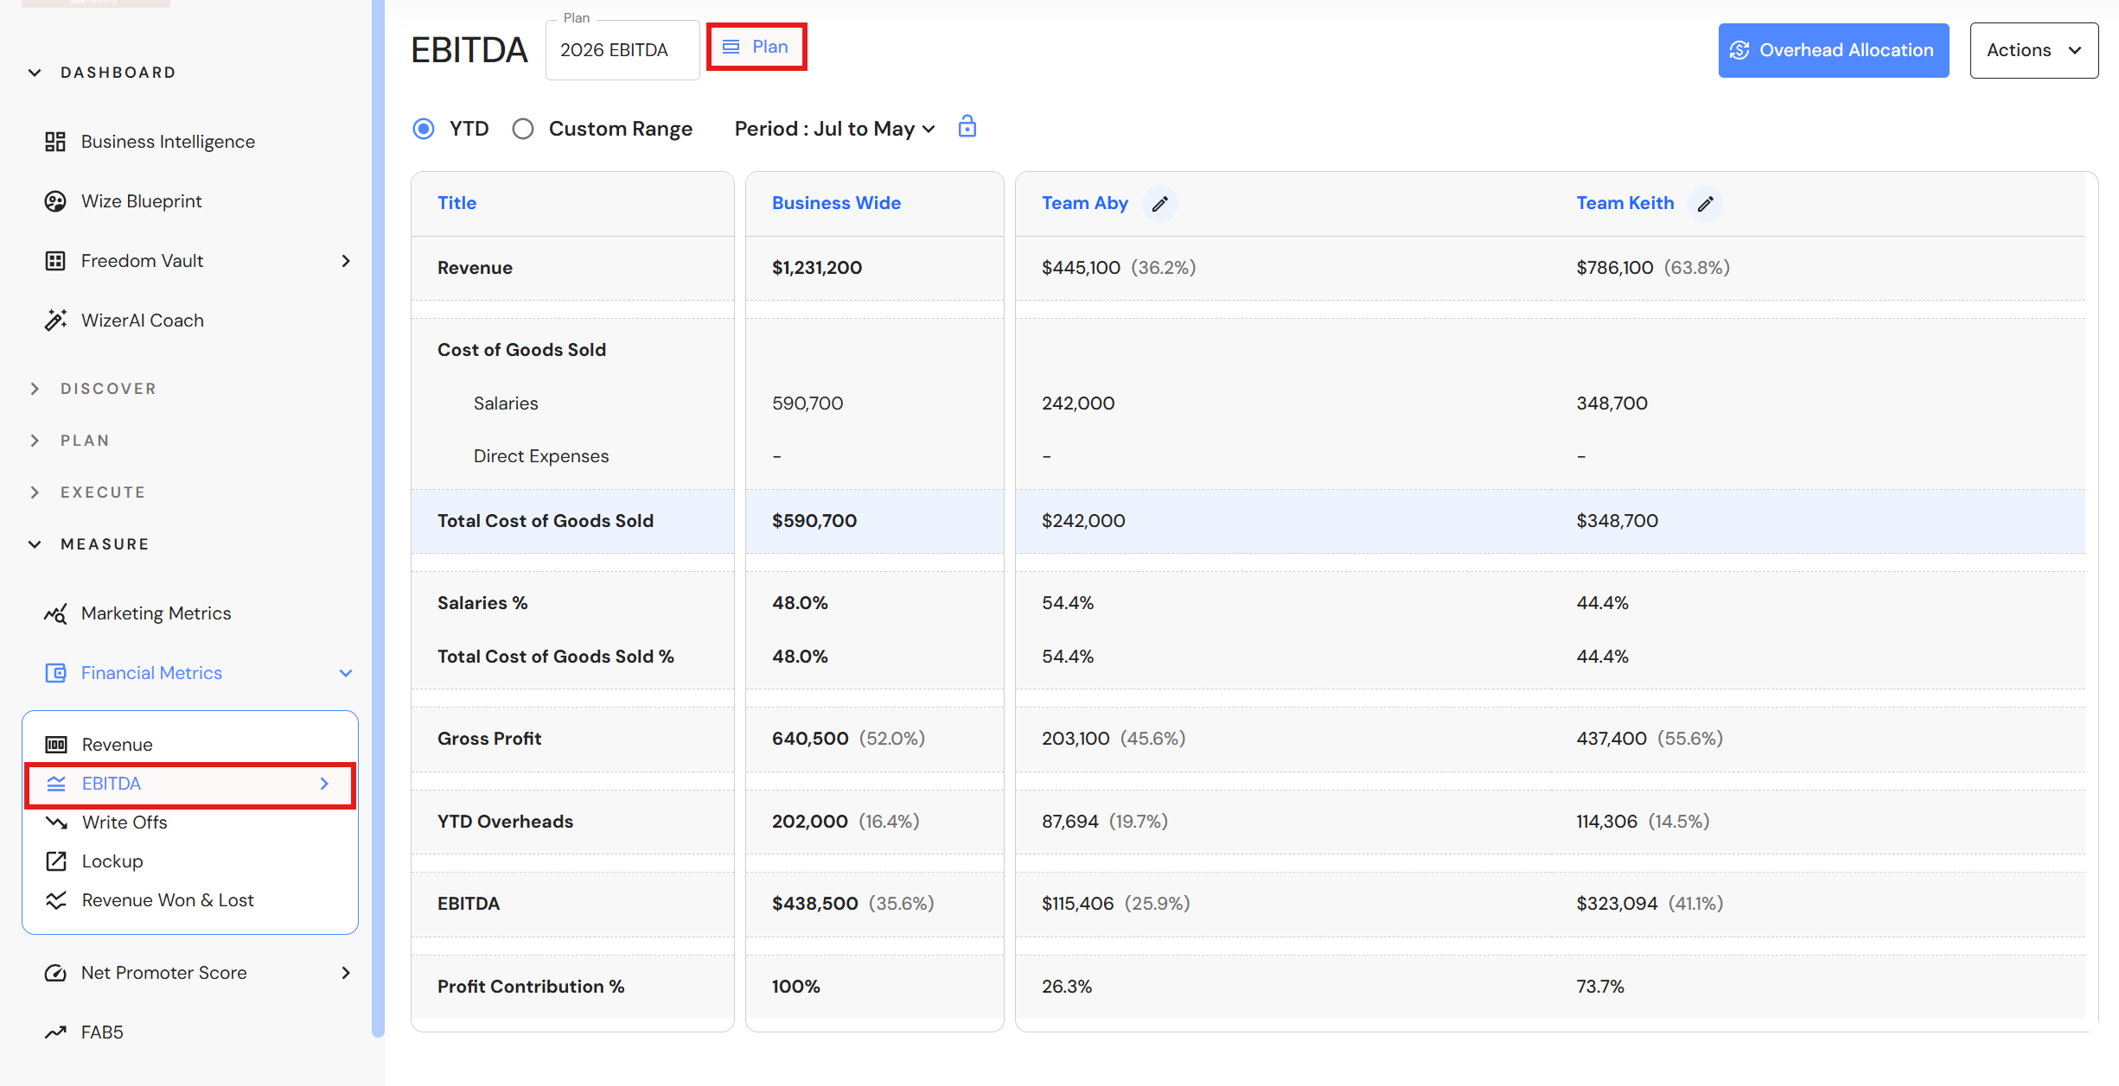Collapse the DASHBOARD section
This screenshot has width=2119, height=1086.
pos(35,73)
